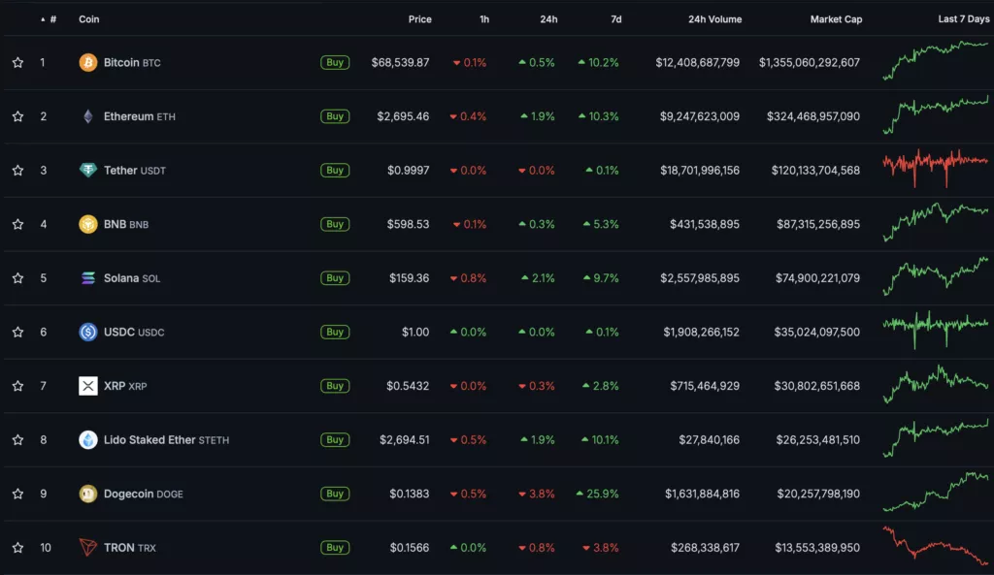Click the Solana logo icon
The height and width of the screenshot is (575, 994).
pos(88,278)
